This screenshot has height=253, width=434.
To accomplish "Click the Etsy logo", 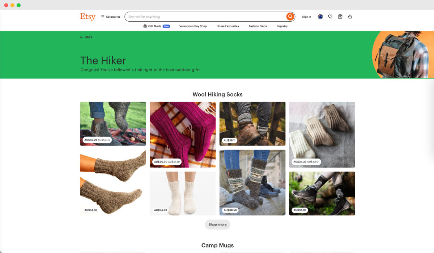I will 88,17.
